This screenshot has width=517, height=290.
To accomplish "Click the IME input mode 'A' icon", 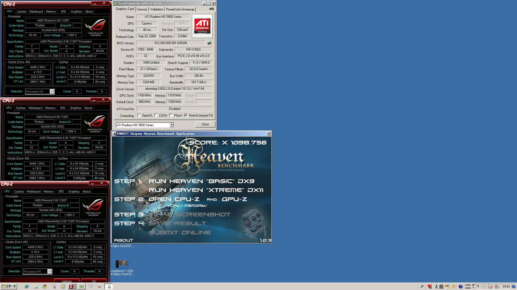I will [436, 286].
